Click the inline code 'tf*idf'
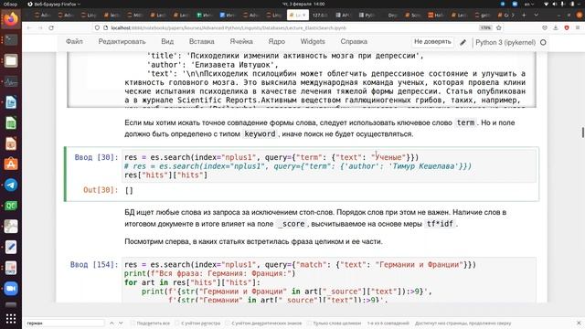 click(x=440, y=224)
